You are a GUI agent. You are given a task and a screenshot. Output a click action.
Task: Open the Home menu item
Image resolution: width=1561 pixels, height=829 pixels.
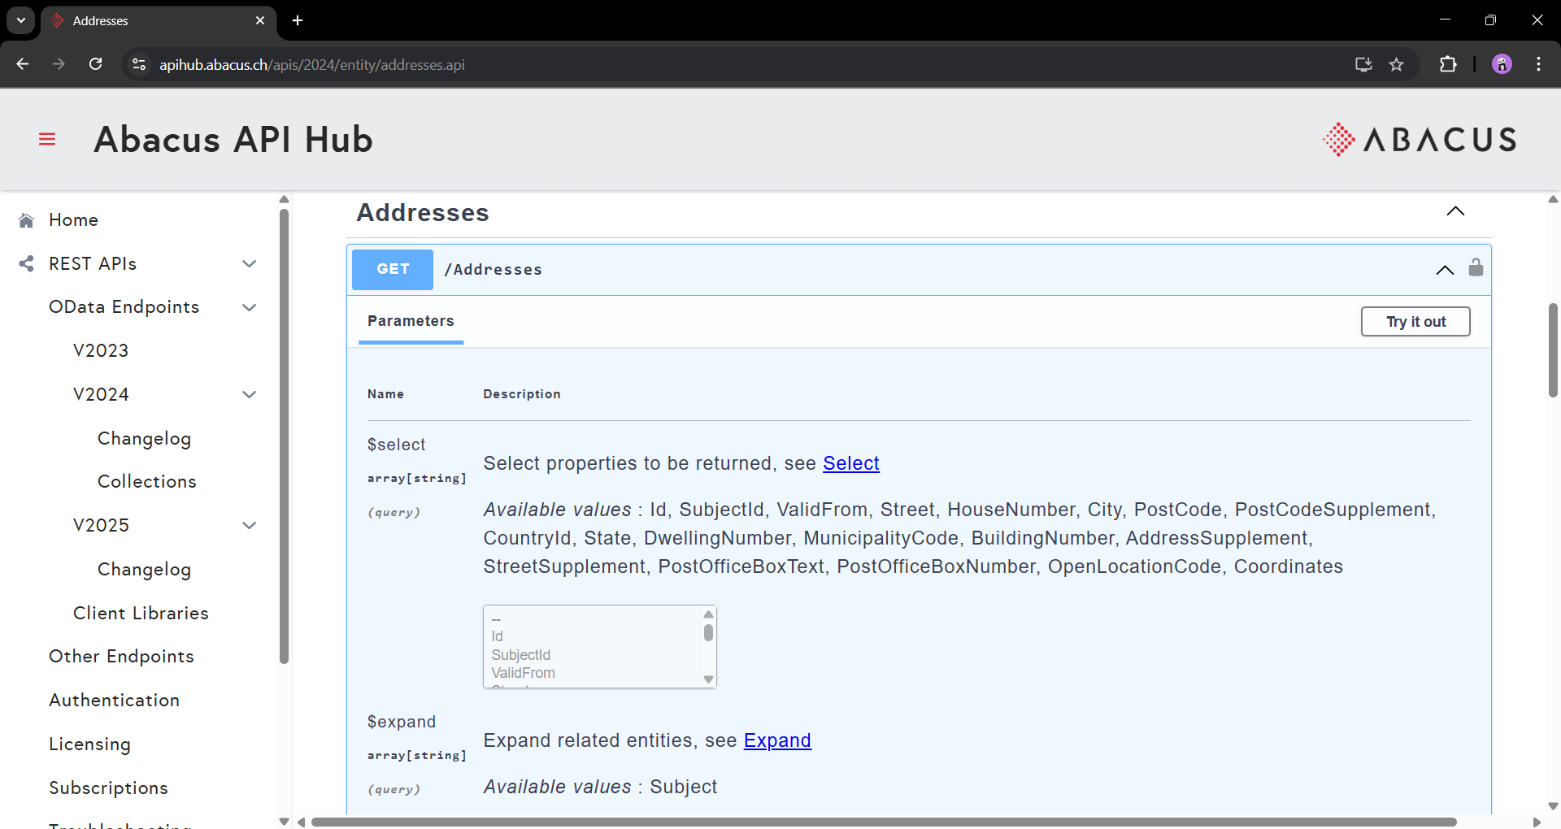[73, 220]
